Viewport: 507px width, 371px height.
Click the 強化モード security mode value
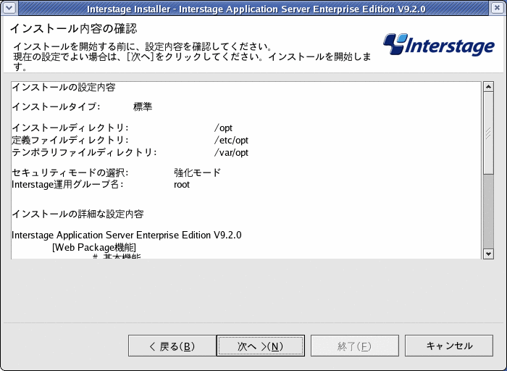pyautogui.click(x=197, y=172)
